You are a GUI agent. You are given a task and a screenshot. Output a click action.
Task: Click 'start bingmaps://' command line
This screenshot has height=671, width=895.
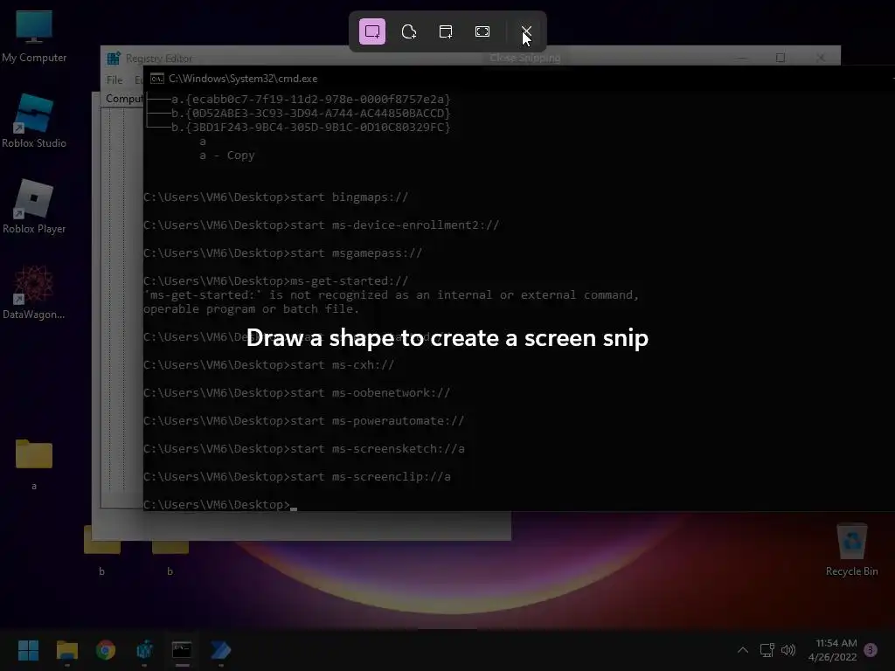[275, 197]
